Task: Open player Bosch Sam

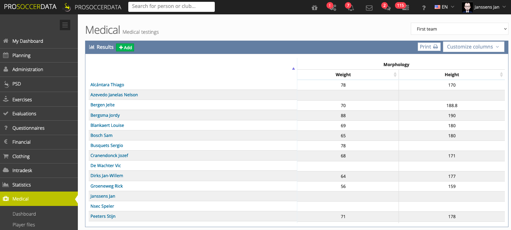Action: pos(101,135)
